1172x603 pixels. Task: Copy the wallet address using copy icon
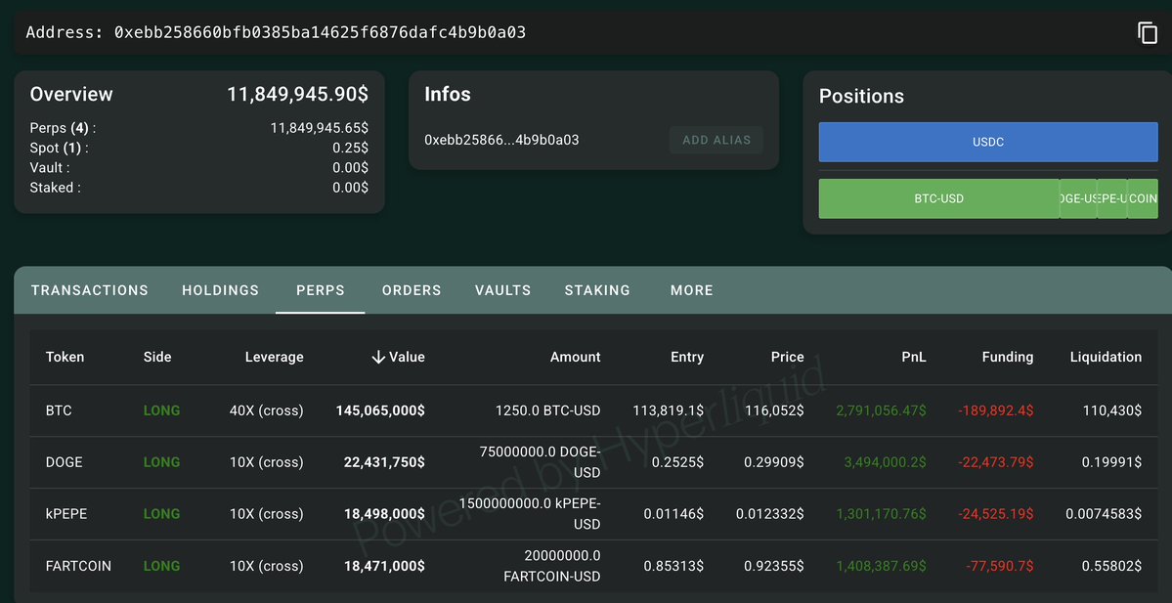coord(1148,33)
